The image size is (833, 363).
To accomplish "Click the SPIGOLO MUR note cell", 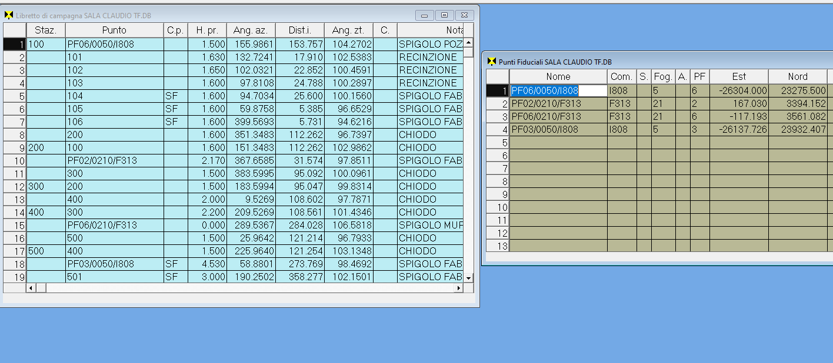I will point(431,225).
